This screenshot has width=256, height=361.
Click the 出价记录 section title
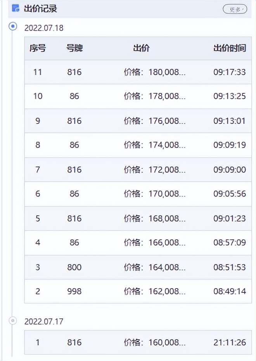coord(40,9)
